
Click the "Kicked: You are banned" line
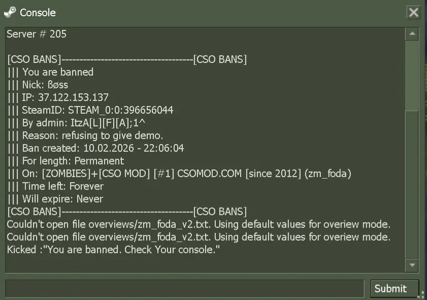click(113, 250)
